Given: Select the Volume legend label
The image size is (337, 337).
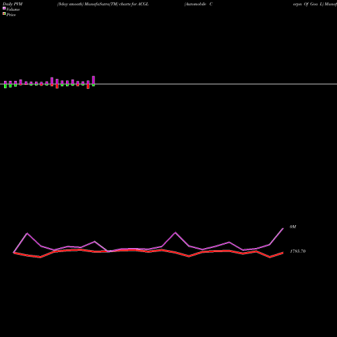Looking at the screenshot, I should pos(13,9).
